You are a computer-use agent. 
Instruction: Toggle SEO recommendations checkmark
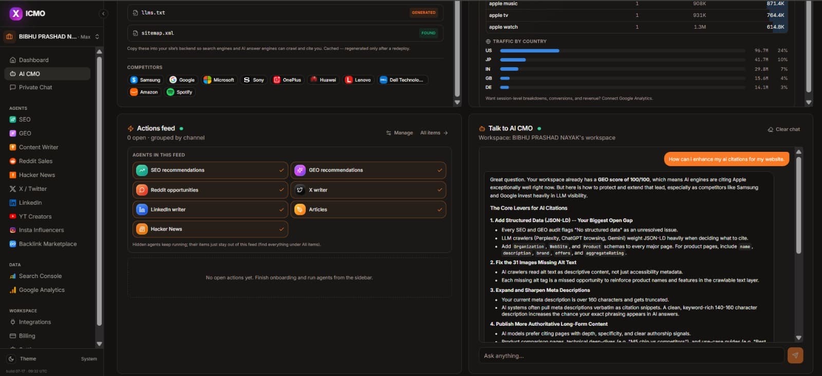[x=282, y=170]
